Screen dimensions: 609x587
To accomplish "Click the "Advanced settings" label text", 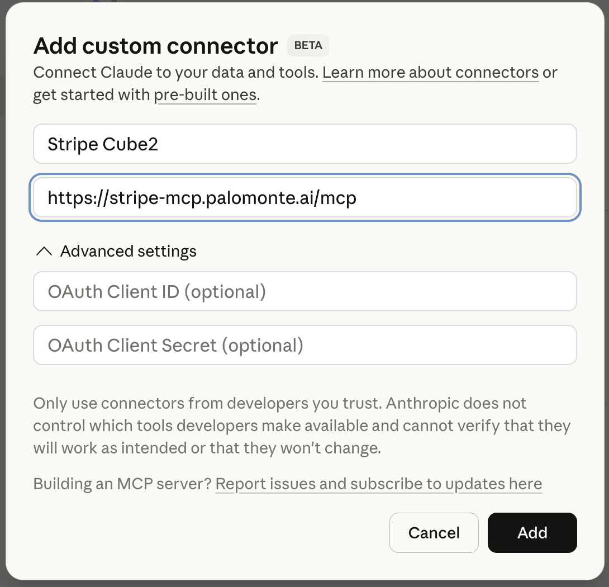I will click(x=128, y=251).
